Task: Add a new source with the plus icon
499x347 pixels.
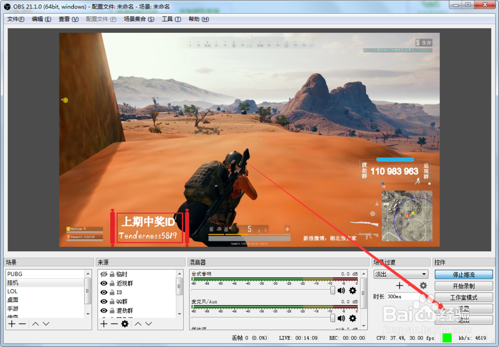Action: 104,324
